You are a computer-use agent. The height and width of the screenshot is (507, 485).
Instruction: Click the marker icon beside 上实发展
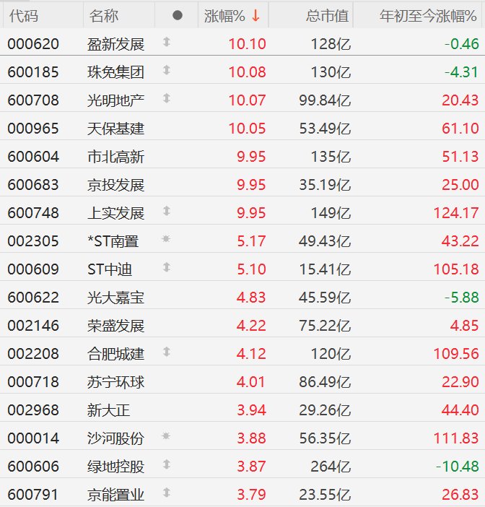pos(167,211)
